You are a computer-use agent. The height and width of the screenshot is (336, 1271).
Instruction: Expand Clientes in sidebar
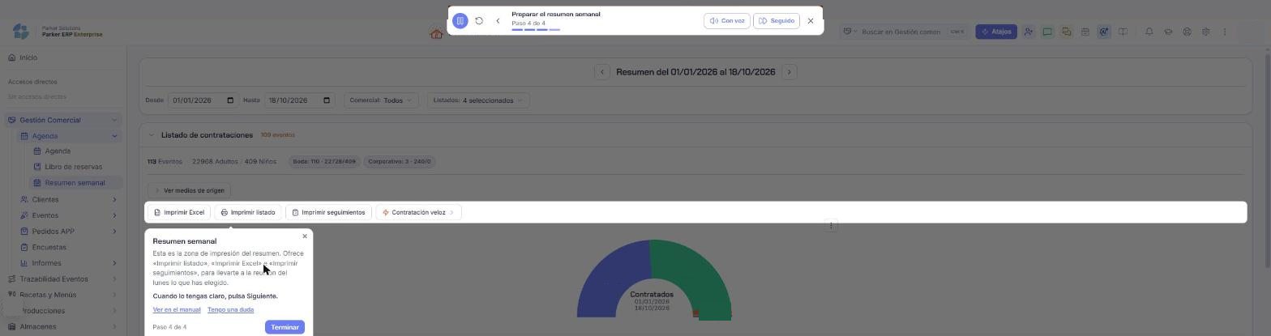70,199
